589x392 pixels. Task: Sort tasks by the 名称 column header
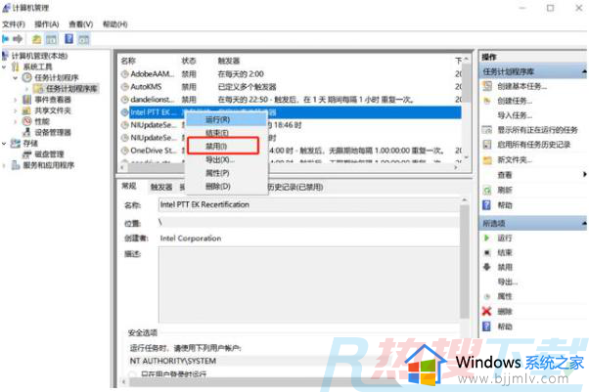(x=128, y=61)
